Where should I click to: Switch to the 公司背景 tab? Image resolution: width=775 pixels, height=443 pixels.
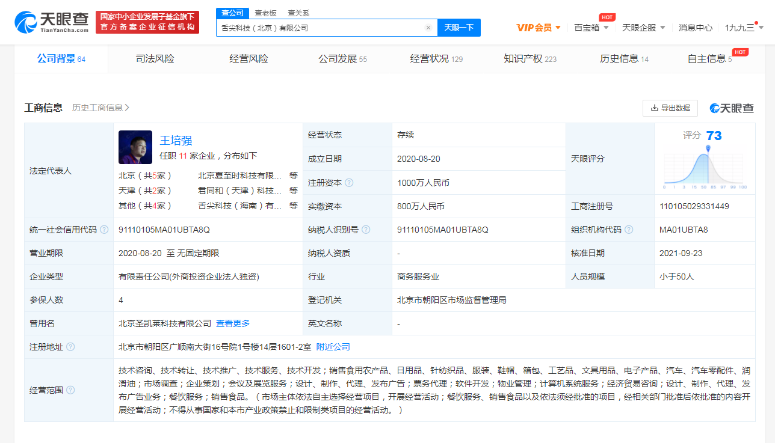click(x=61, y=59)
